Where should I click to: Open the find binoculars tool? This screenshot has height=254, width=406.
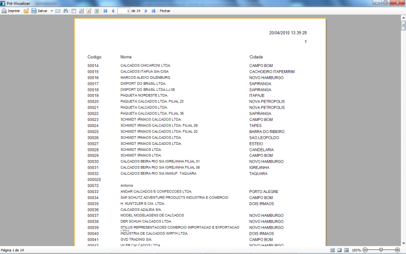point(65,11)
